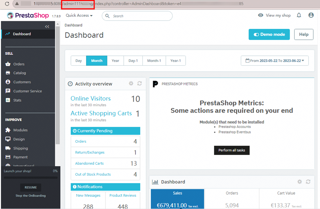Screen dimensions: 320x209
Task: Click the Customer Service chat icon
Action: [x=8, y=91]
